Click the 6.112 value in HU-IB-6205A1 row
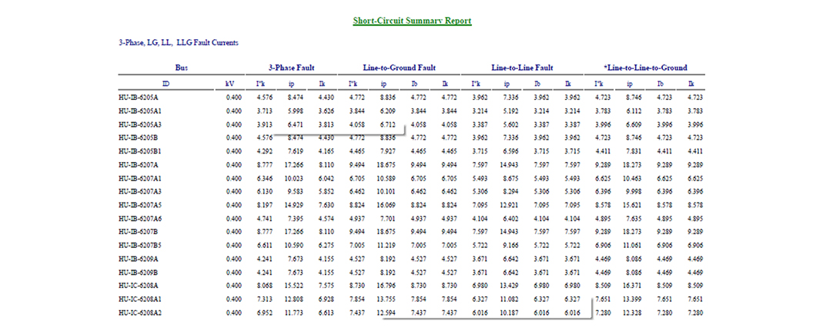The height and width of the screenshot is (334, 816). coord(634,111)
